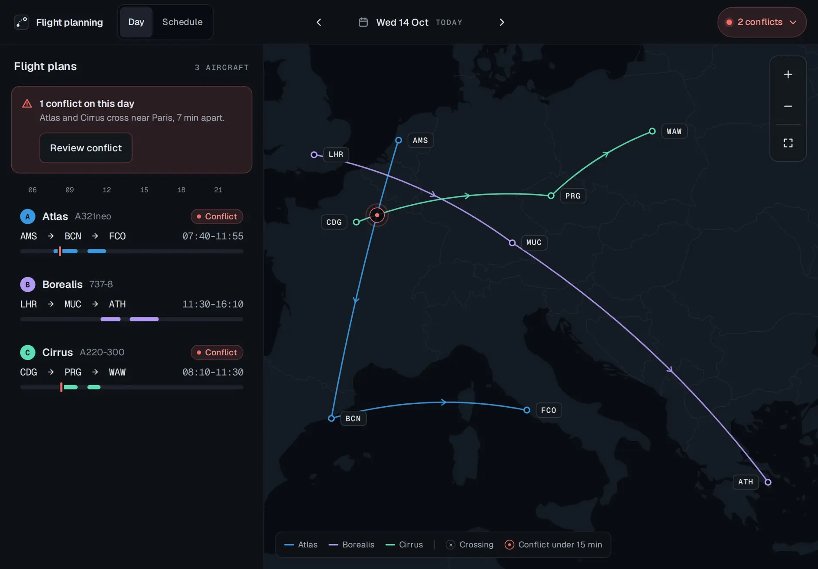The width and height of the screenshot is (818, 569).
Task: Click the 12 hour mark on timeline
Action: tap(107, 190)
